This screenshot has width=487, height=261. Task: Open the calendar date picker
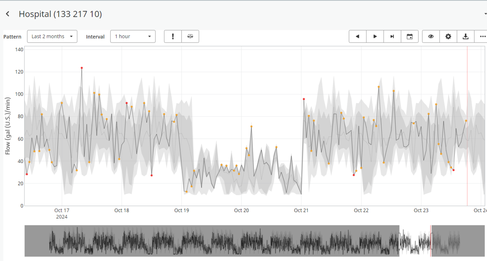tap(410, 36)
